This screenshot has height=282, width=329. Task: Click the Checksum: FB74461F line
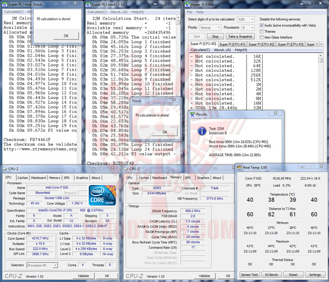coord(27,140)
